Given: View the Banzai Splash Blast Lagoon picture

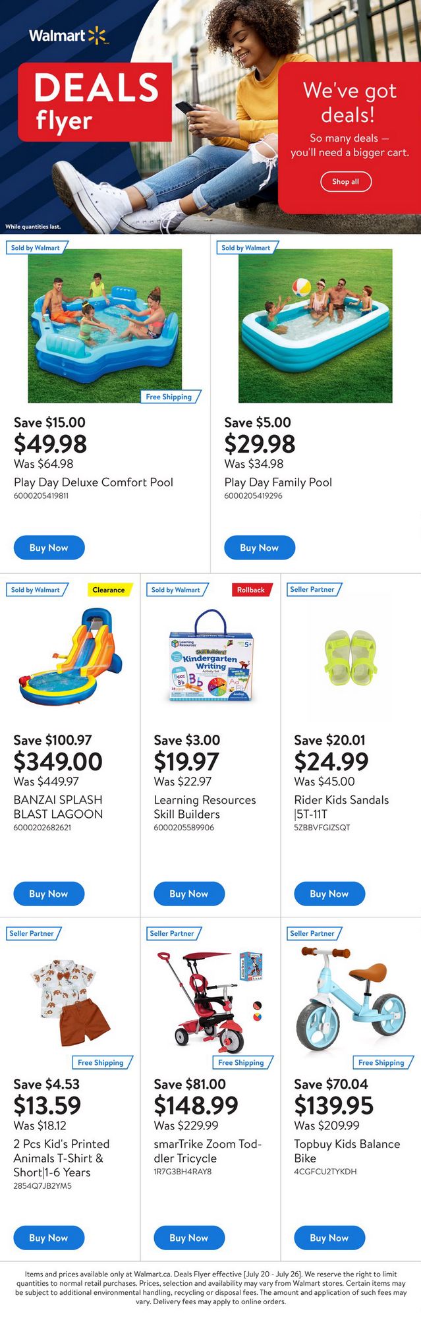Looking at the screenshot, I should pyautogui.click(x=70, y=658).
